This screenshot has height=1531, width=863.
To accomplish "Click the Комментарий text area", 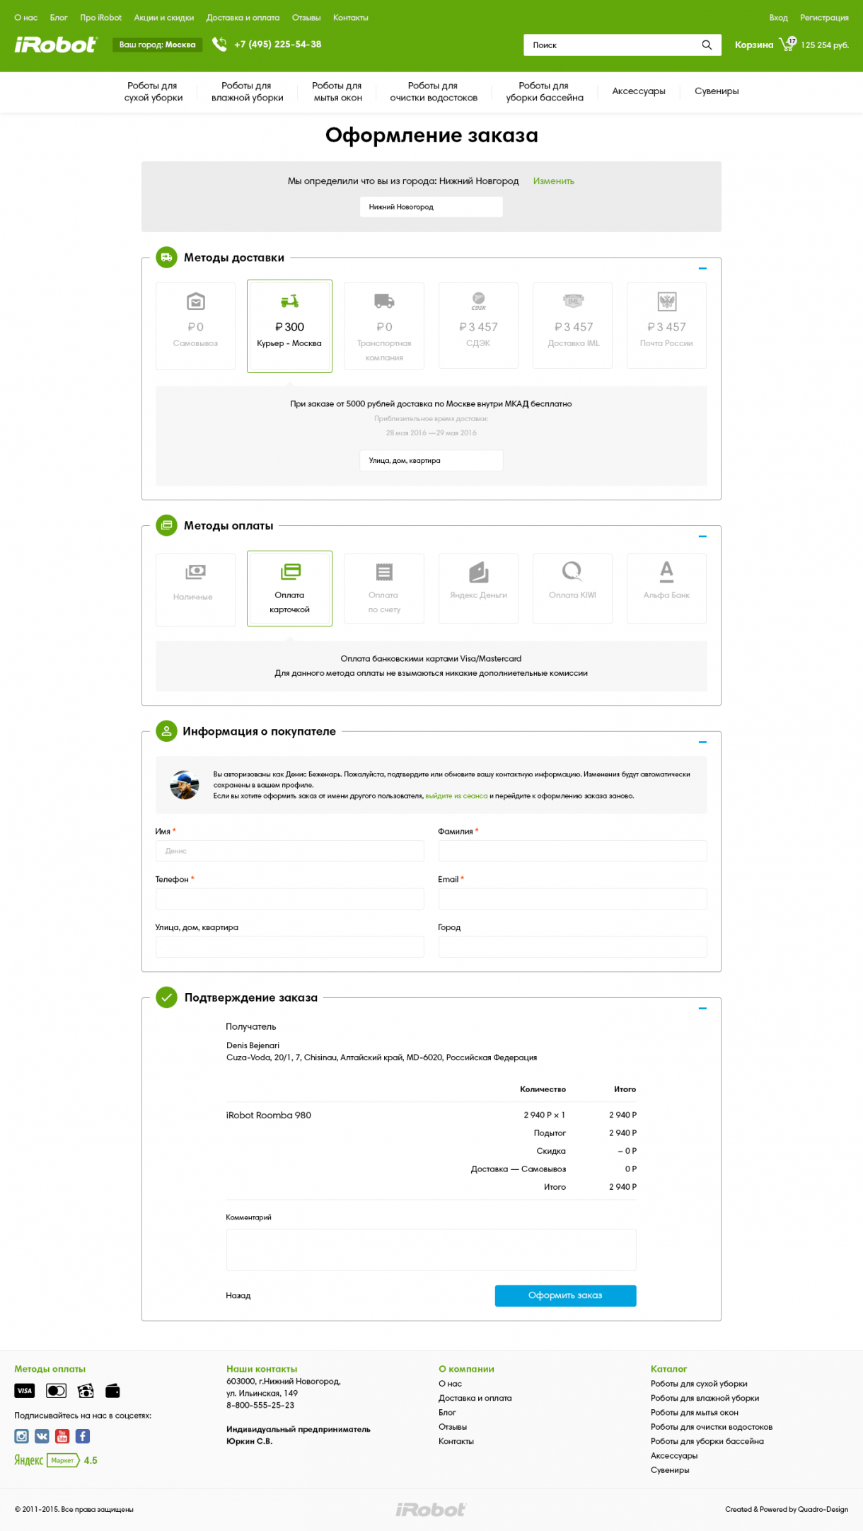I will (431, 1249).
